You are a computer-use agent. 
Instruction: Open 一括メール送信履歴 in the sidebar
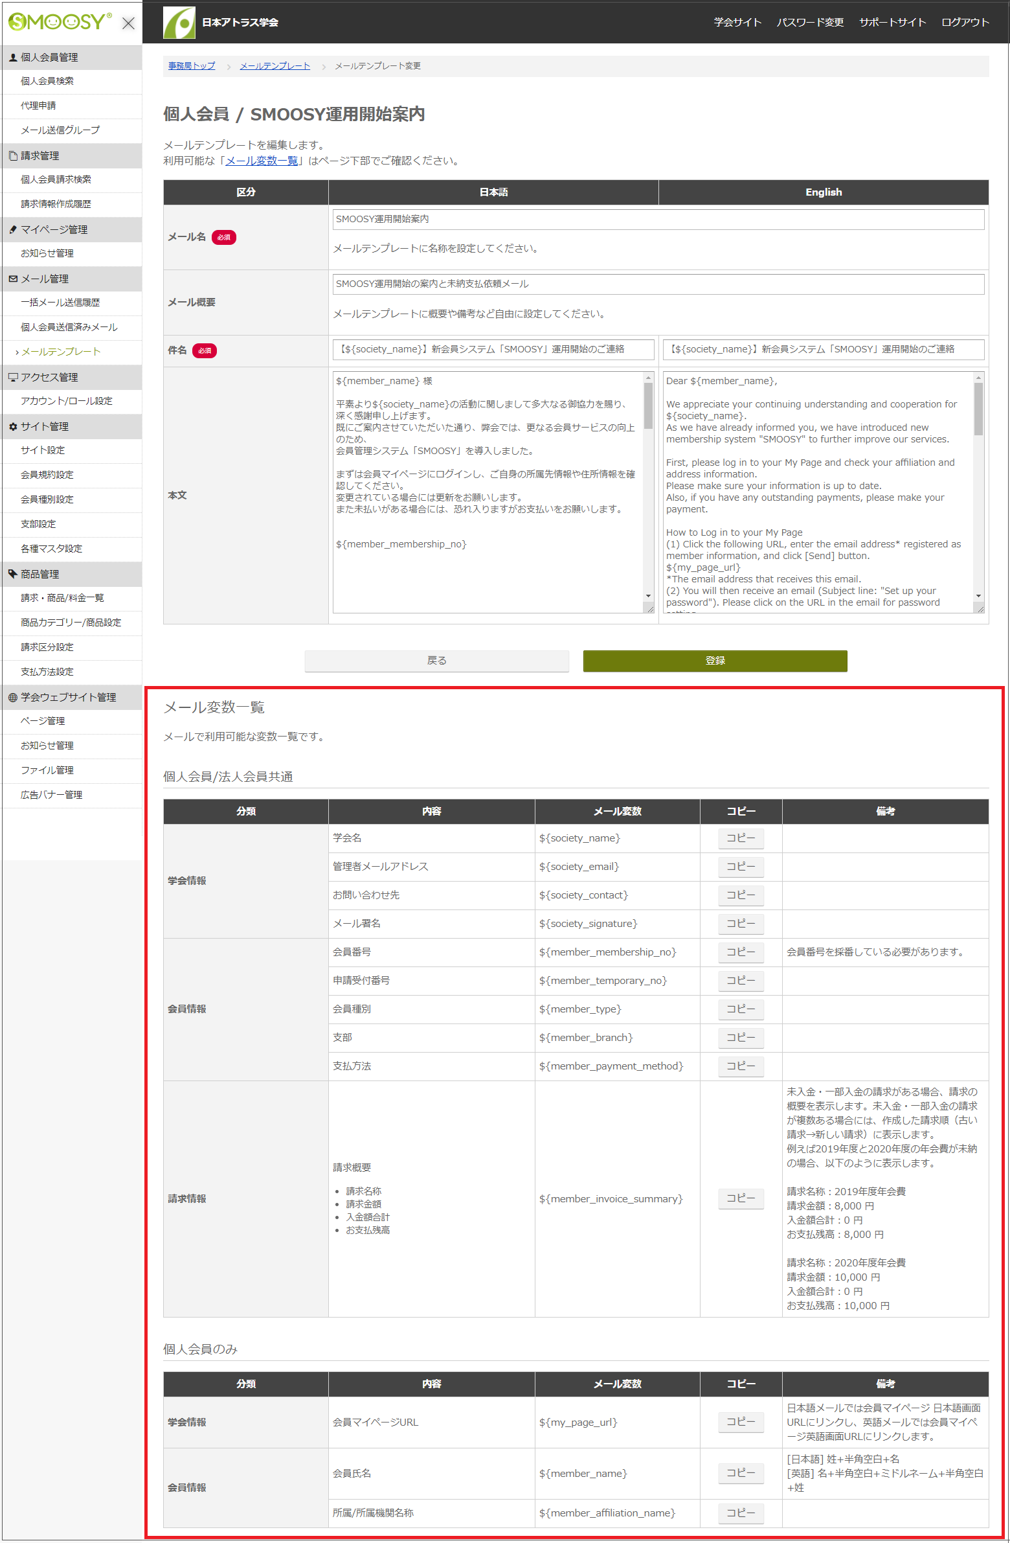[60, 303]
